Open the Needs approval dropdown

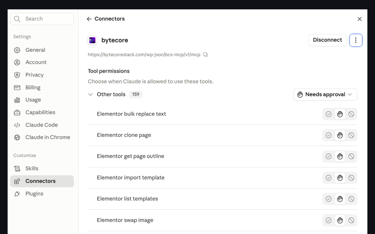(x=325, y=94)
